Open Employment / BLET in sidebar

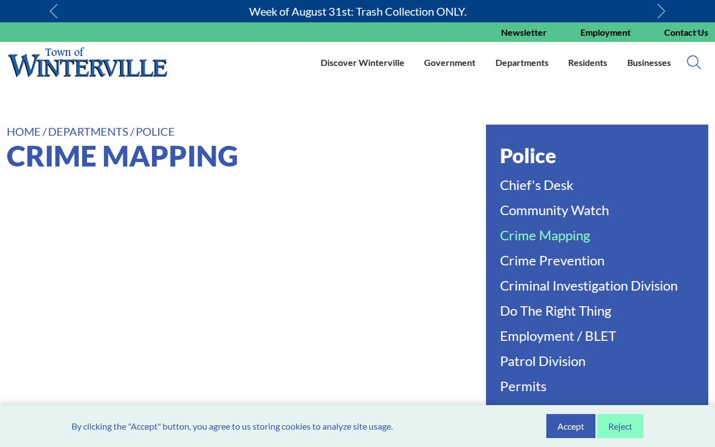point(558,336)
